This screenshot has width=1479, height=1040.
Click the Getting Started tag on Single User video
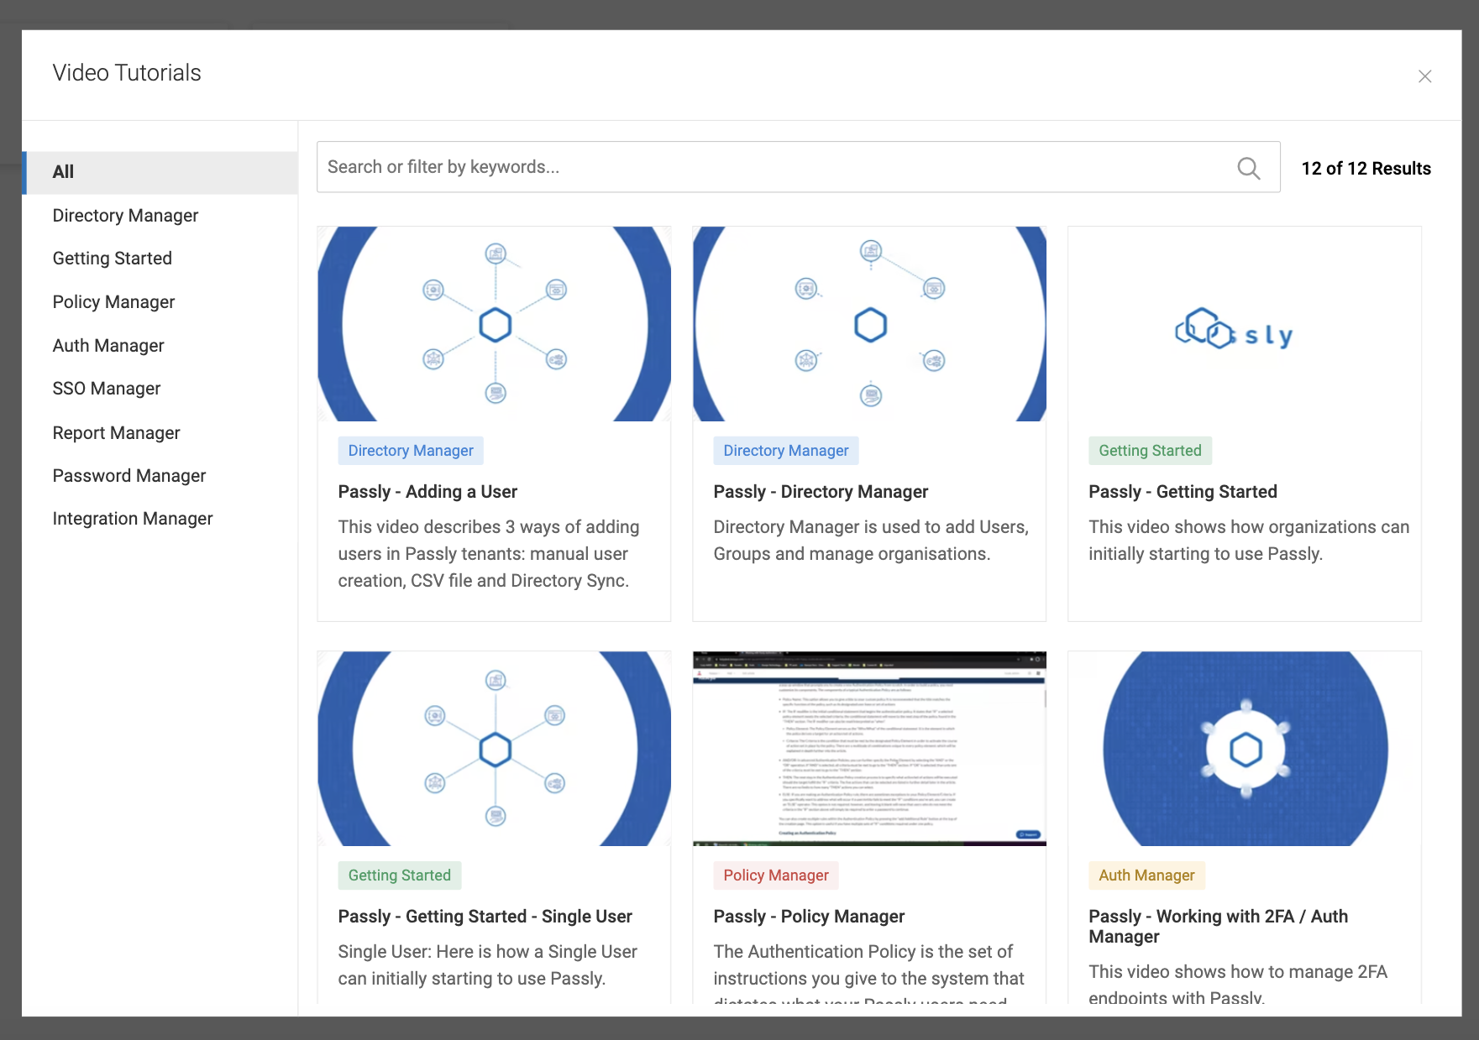pos(400,875)
